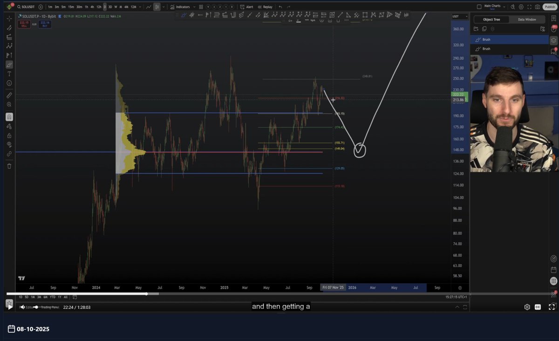Redo the last chart action

tap(288, 7)
